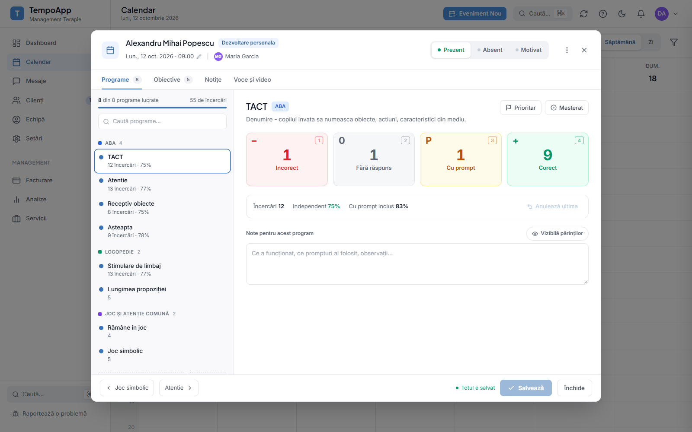This screenshot has width=692, height=432.
Task: Open notifications bell icon
Action: coord(641,14)
